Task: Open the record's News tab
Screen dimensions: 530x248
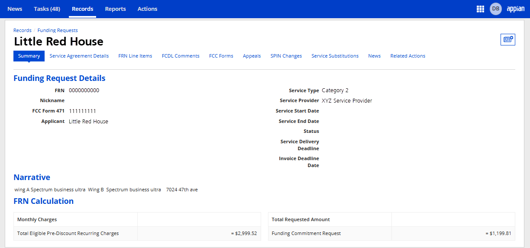Action: coord(375,56)
